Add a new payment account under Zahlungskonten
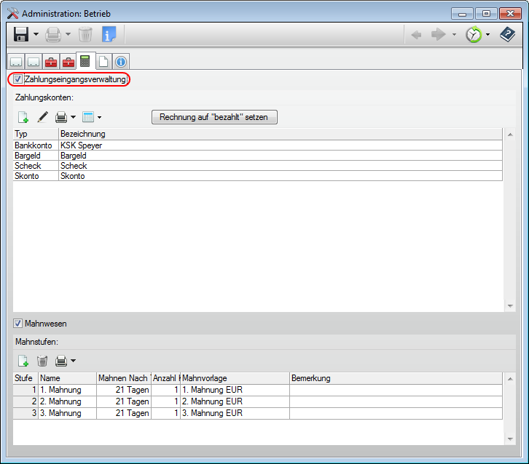529x464 pixels. [x=23, y=117]
